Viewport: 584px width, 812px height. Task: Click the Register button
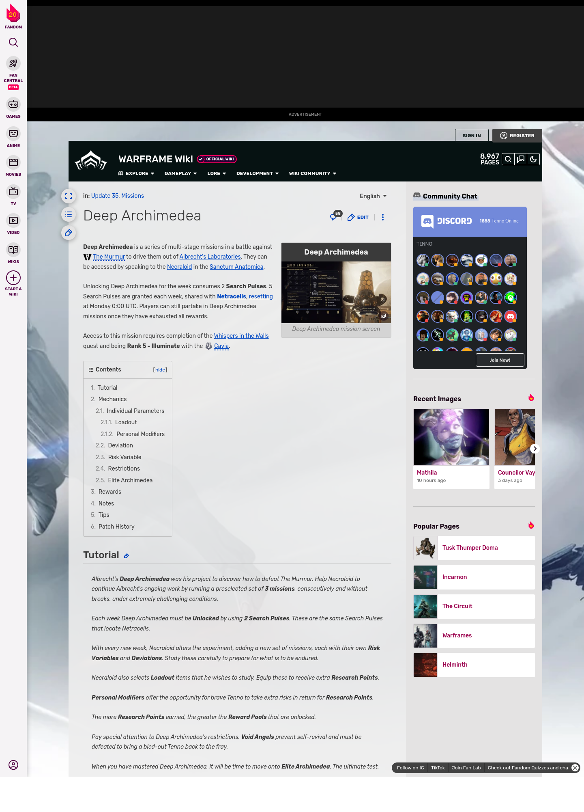point(517,136)
